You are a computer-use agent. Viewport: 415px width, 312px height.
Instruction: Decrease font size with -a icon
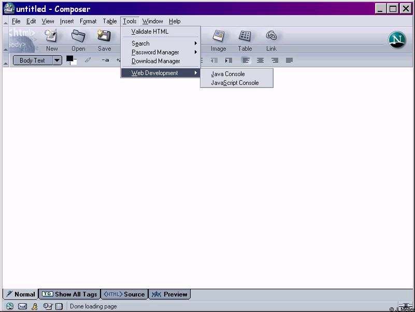pos(105,60)
